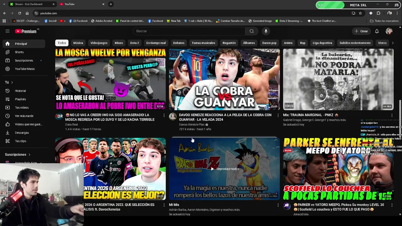Open the Todos los marcadores folder
This screenshot has height=226, width=402.
coord(384,21)
